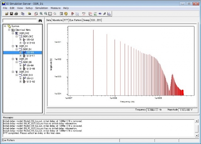The width and height of the screenshot is (201, 144).
Task: Click the Open file folder icon
Action: click(7, 14)
